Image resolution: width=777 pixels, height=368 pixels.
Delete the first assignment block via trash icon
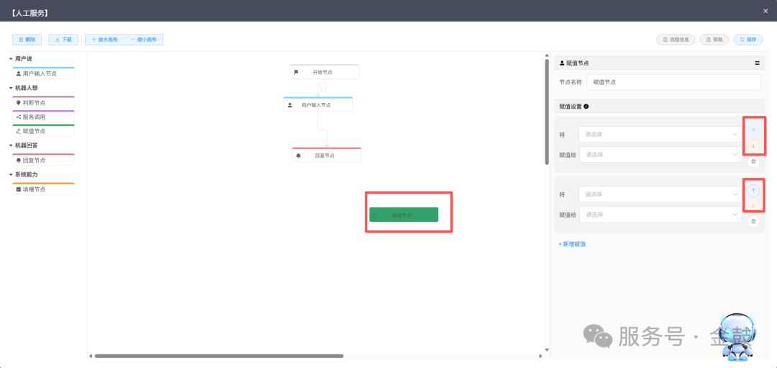[x=753, y=161]
